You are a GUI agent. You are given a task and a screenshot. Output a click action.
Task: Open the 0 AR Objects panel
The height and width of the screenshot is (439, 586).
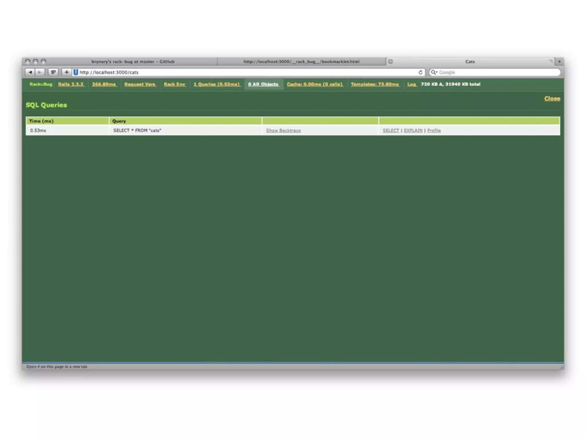tap(264, 84)
